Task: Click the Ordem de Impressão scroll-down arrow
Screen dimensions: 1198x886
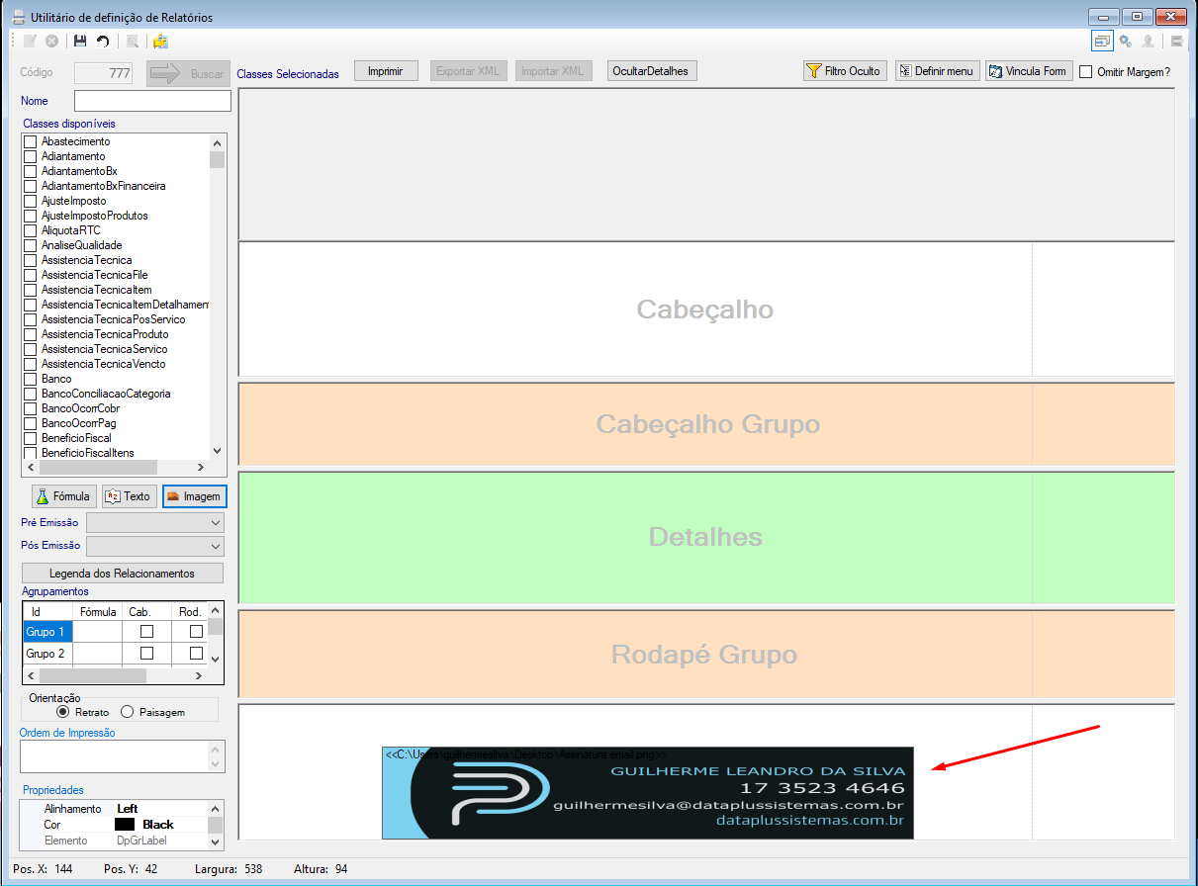Action: click(217, 764)
